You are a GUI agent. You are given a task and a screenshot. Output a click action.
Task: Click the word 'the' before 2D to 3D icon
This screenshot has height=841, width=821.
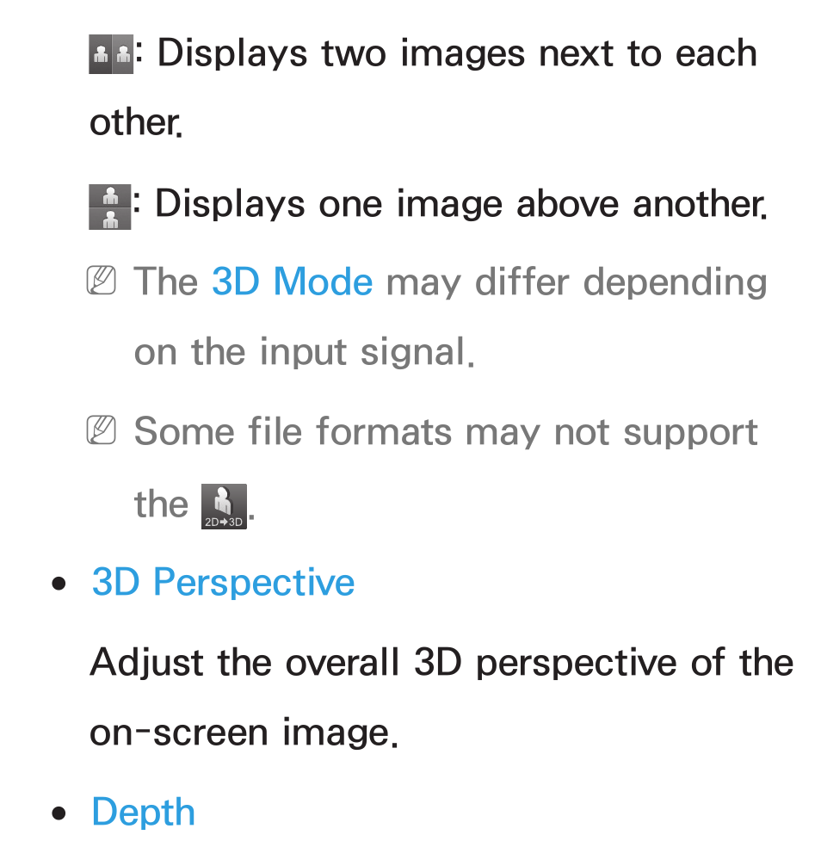coord(161,504)
